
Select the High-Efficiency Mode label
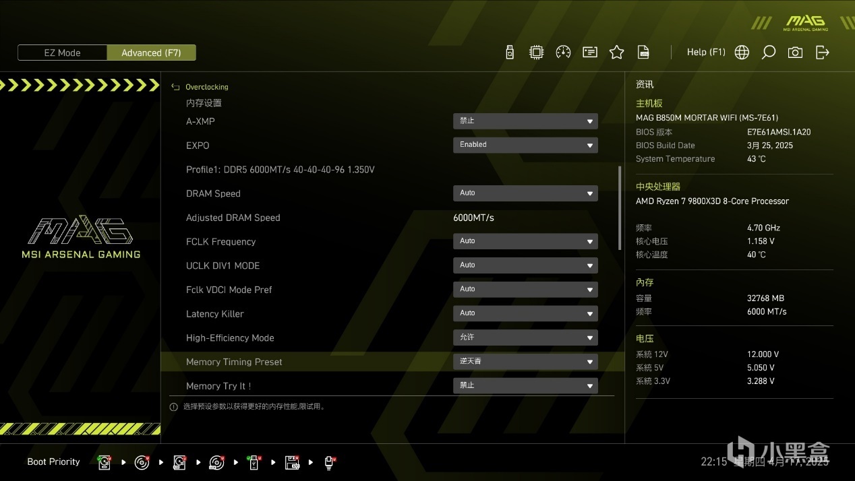[x=230, y=338]
